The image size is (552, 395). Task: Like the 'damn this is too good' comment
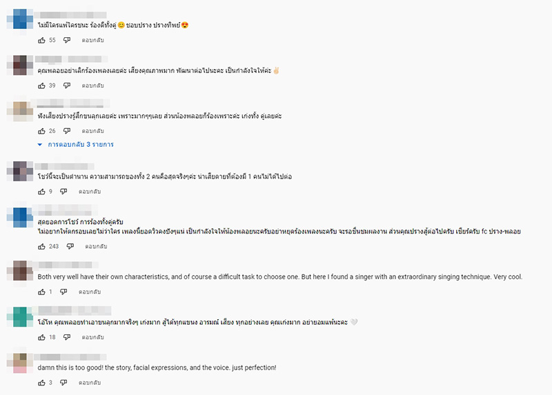click(41, 382)
